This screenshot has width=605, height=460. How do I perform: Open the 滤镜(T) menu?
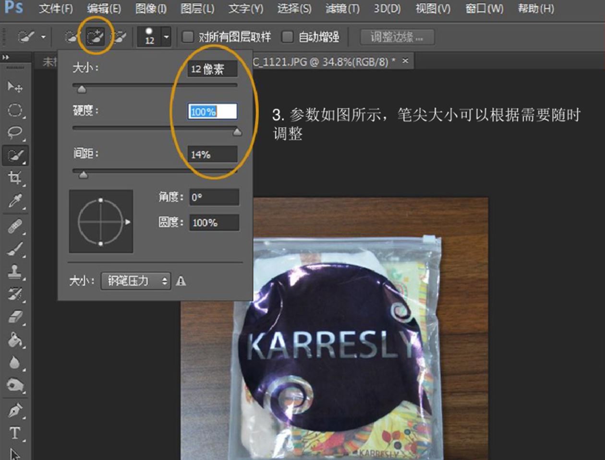coord(342,9)
